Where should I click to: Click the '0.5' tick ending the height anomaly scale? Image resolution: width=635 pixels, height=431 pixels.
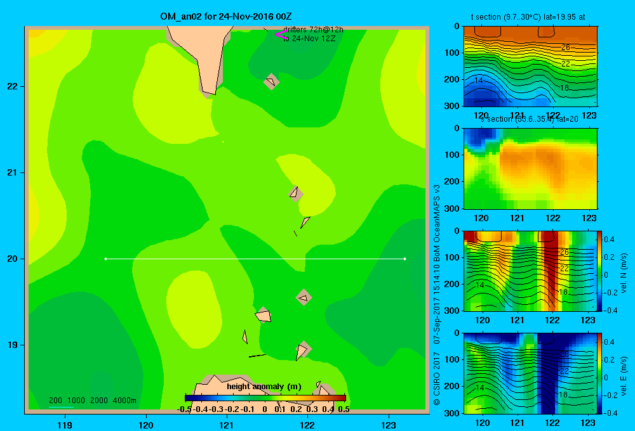coord(344,409)
